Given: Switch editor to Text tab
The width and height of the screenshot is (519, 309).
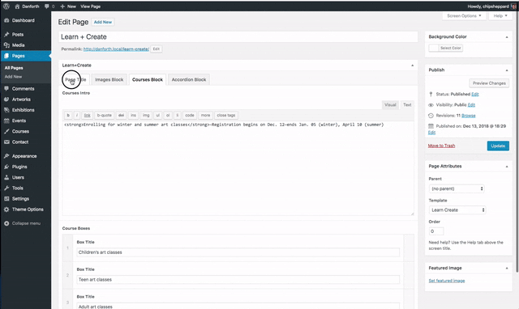Looking at the screenshot, I should 407,104.
